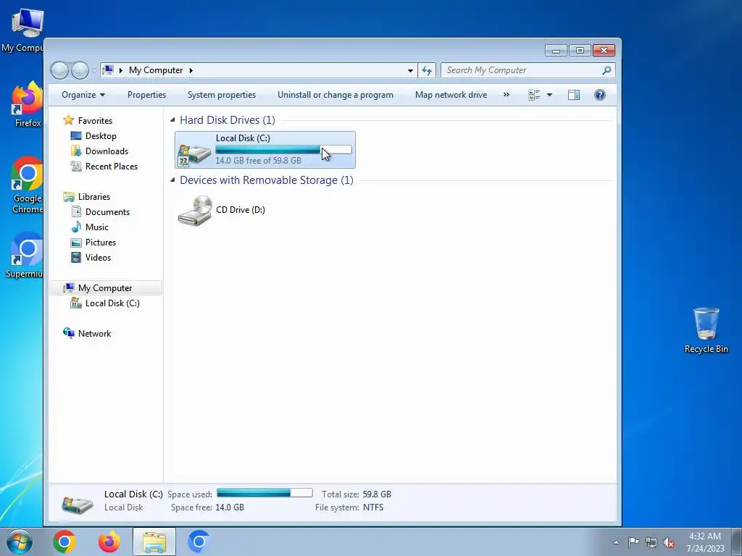Click breadcrumb arrow before My Computer

121,70
